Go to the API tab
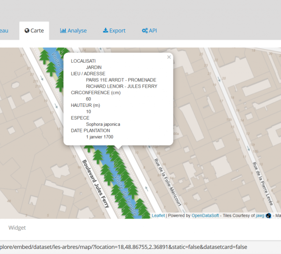This screenshot has height=254, width=281. click(149, 31)
